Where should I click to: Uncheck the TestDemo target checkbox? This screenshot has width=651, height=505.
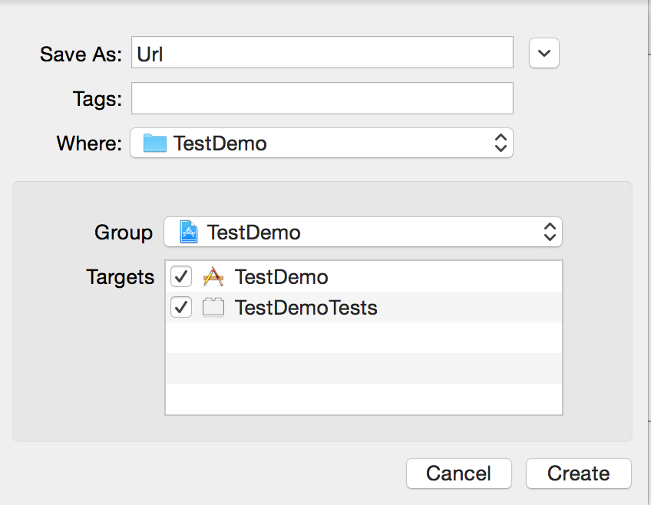181,277
